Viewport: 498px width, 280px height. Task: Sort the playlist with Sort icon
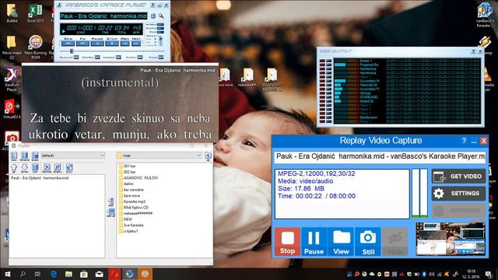tap(35, 168)
